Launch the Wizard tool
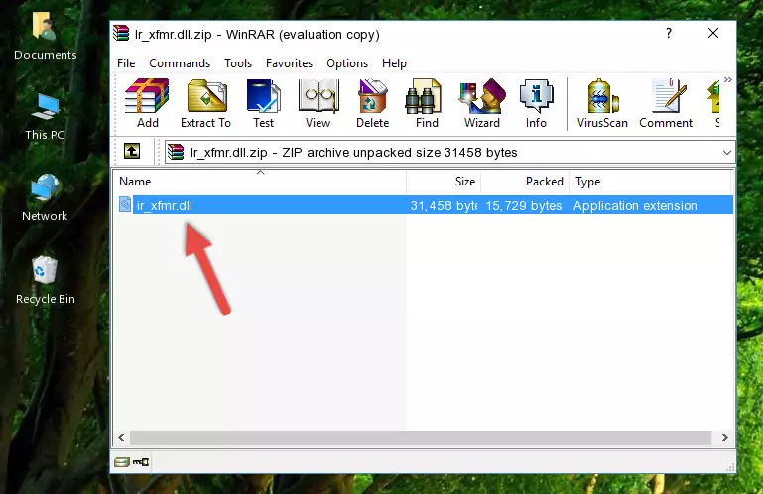 [482, 103]
